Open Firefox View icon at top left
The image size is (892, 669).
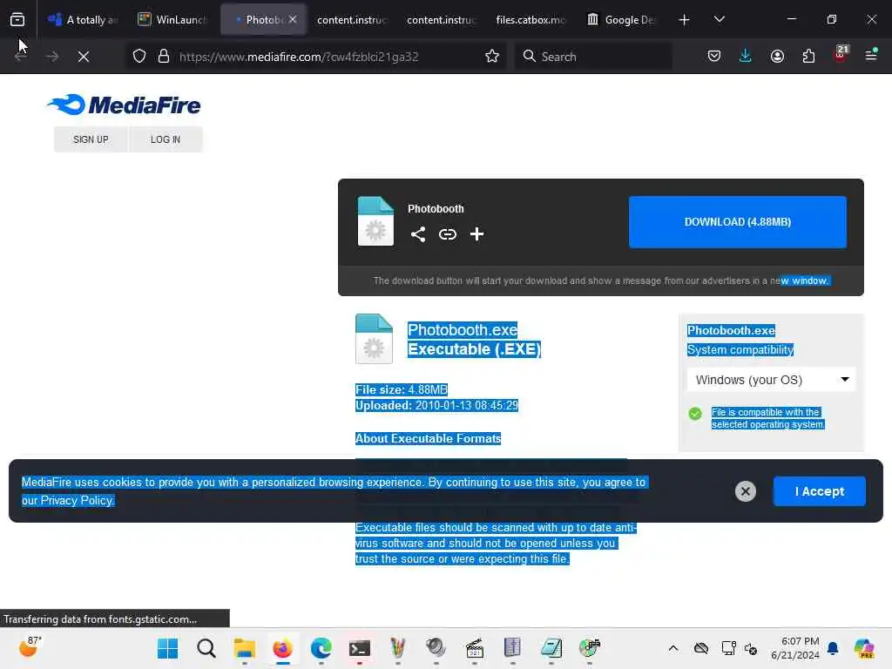tap(17, 19)
